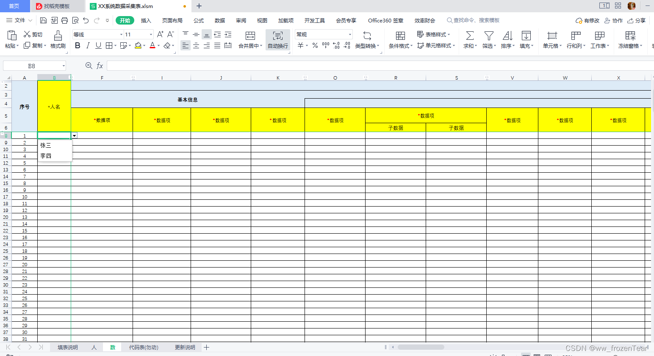Switch to the 填表说明 sheet tab
Viewport: 654px width, 356px height.
click(68, 347)
